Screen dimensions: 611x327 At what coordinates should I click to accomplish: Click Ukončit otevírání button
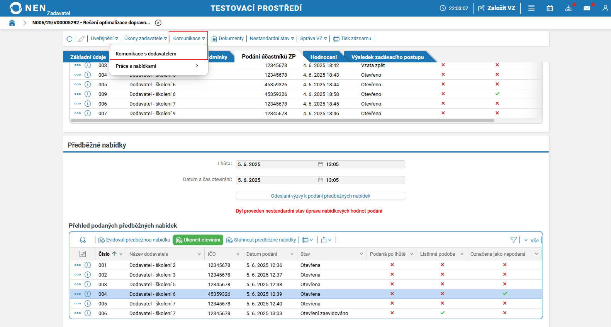point(198,240)
